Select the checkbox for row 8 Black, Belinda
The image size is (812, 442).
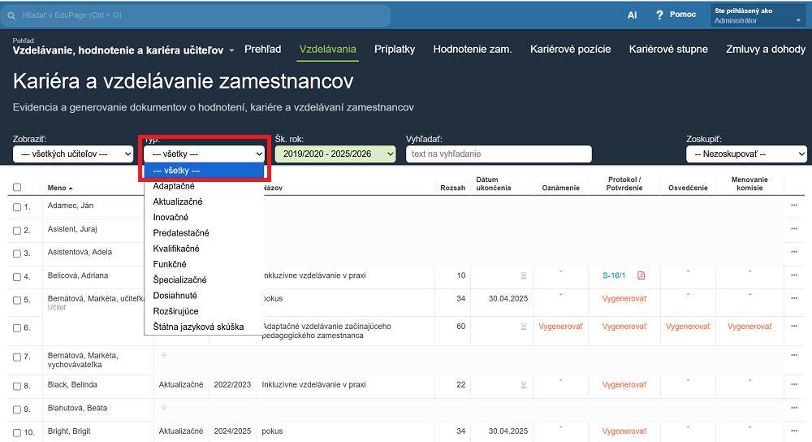(x=17, y=385)
